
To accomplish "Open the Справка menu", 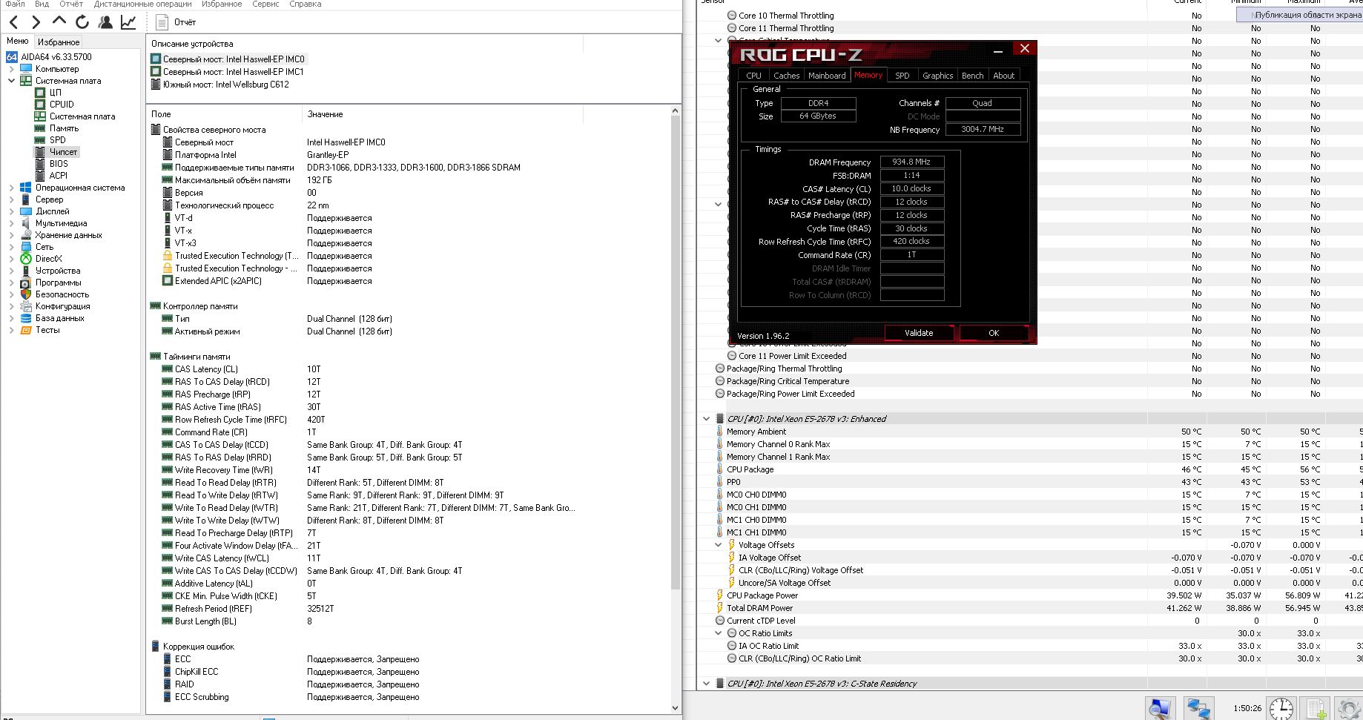I will (x=306, y=4).
